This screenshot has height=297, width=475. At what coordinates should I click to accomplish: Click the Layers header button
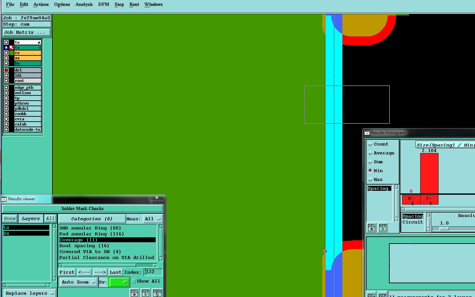tap(31, 219)
